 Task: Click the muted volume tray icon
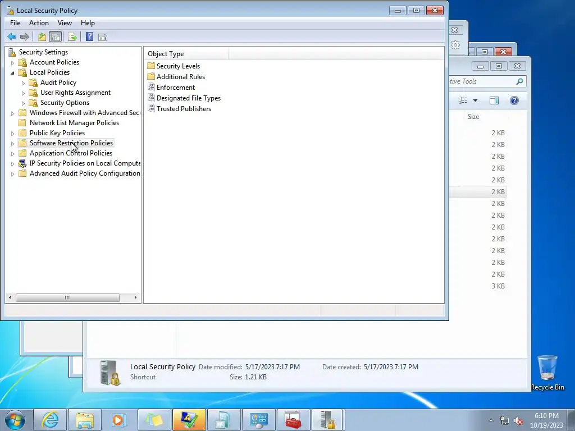coord(518,421)
